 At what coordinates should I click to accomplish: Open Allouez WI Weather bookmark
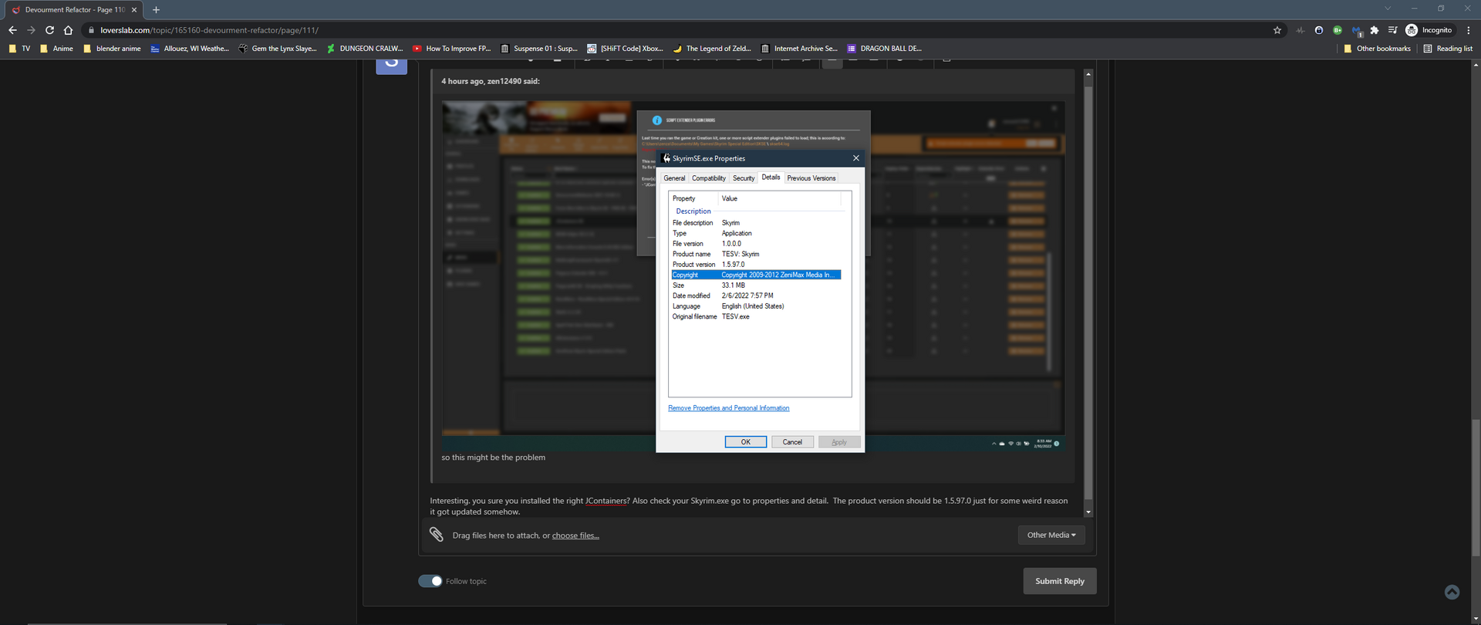point(190,49)
